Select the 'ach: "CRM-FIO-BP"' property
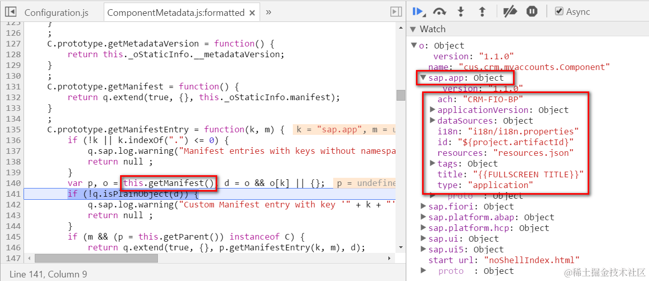The height and width of the screenshot is (281, 649). 480,99
